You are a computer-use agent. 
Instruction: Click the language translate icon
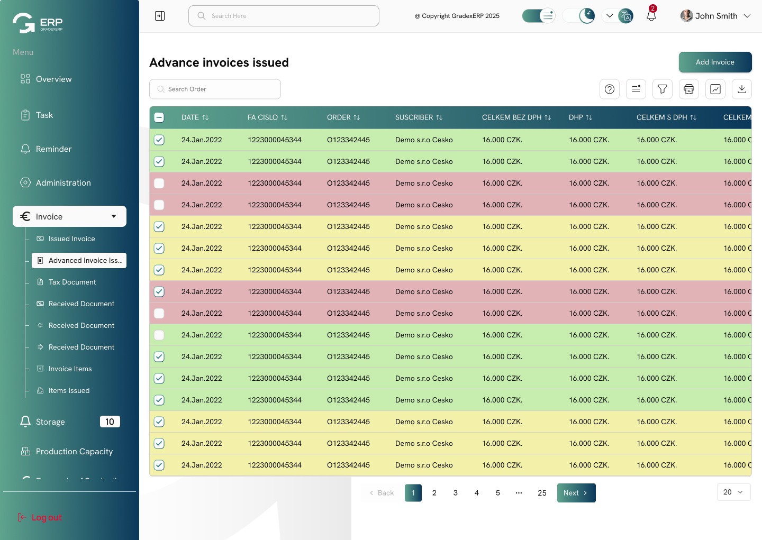(625, 16)
